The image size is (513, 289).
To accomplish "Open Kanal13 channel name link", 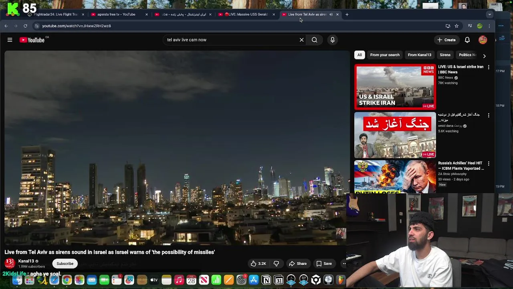I will point(26,261).
